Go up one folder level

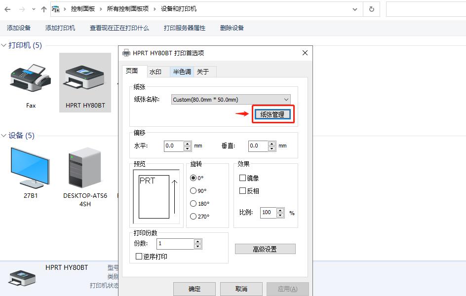[44, 9]
